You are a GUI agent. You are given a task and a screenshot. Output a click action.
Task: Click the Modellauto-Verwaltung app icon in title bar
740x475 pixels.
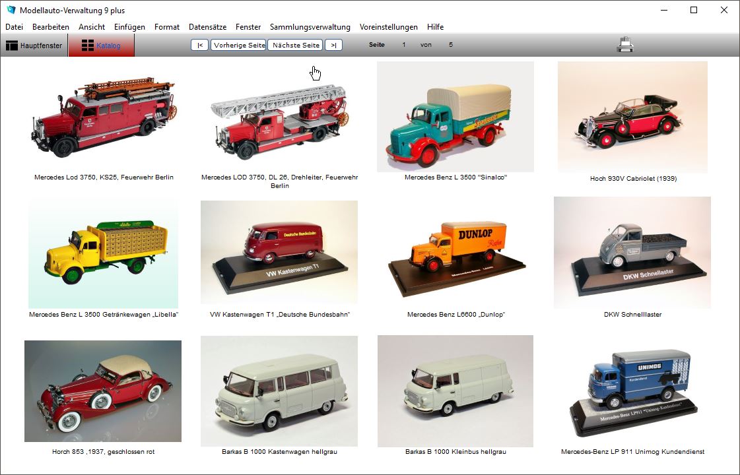pyautogui.click(x=11, y=11)
